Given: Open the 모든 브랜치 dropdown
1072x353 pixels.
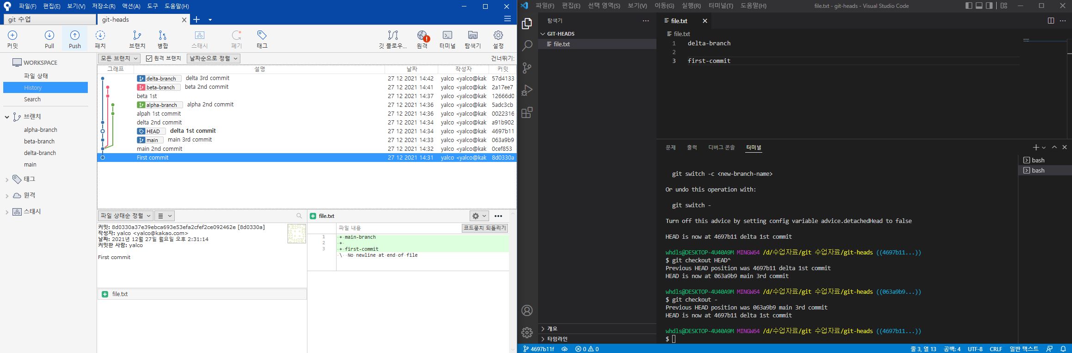Looking at the screenshot, I should 119,58.
